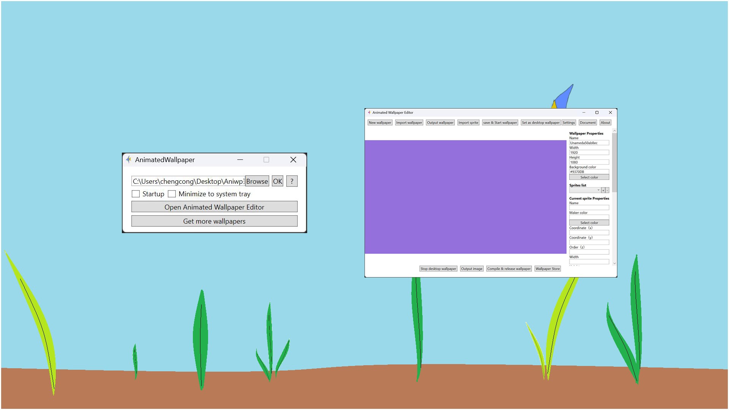Image resolution: width=729 pixels, height=410 pixels.
Task: Select color for Background color
Action: (x=589, y=177)
